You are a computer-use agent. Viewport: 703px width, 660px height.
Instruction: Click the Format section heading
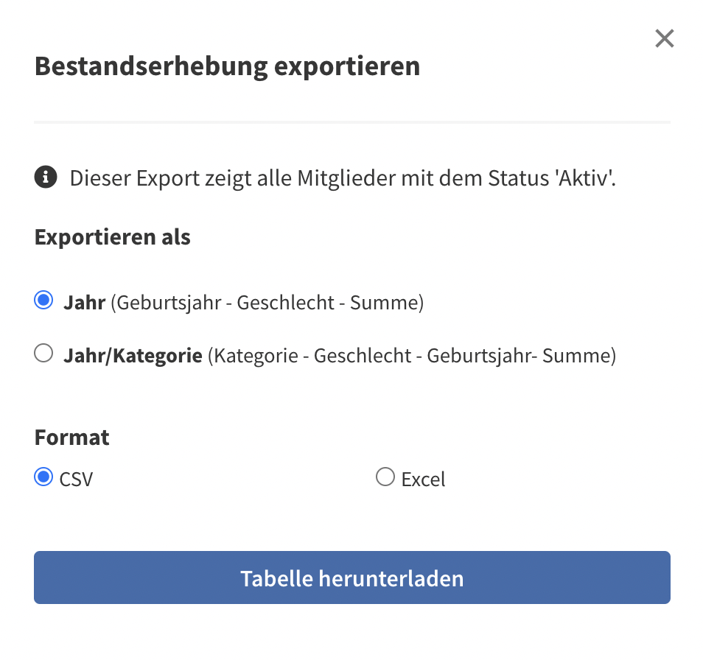pos(71,438)
